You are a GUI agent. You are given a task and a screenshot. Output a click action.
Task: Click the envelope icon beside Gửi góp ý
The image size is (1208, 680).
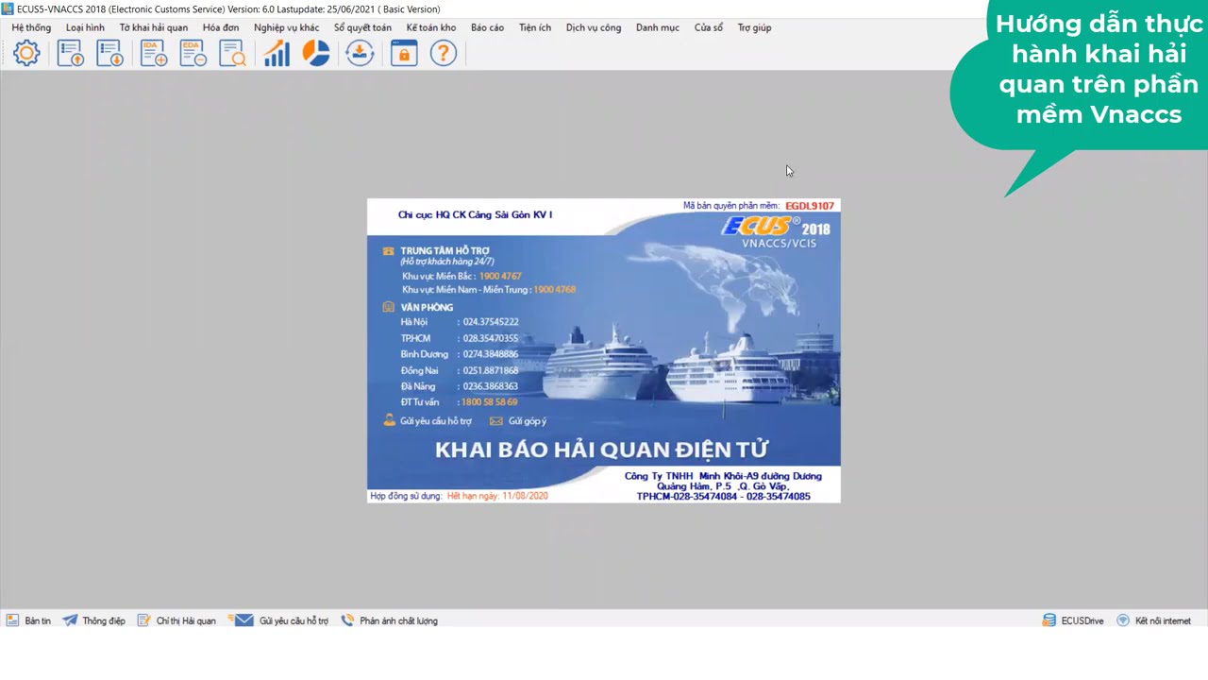click(496, 421)
